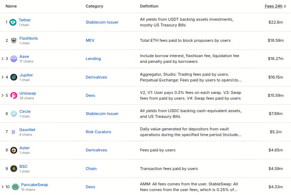
Task: Select the $4.65m fee value
Action: pos(276,150)
